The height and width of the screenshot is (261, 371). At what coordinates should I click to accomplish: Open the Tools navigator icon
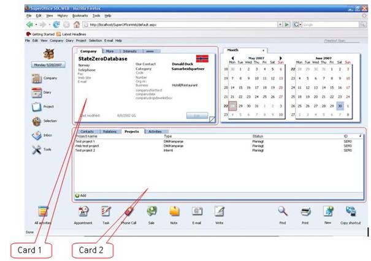click(37, 149)
